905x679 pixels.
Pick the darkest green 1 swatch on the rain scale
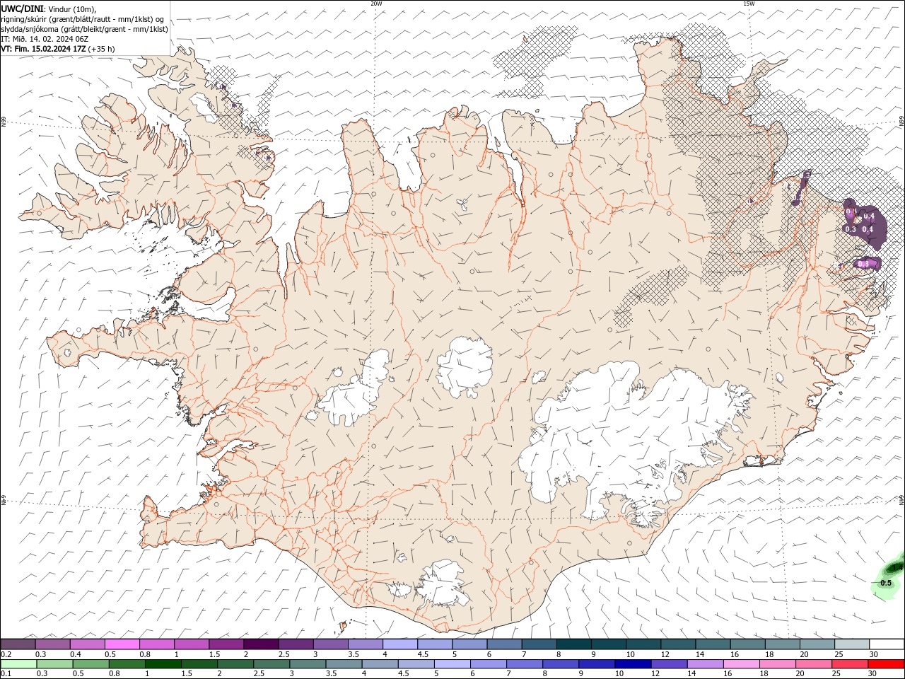(163, 664)
